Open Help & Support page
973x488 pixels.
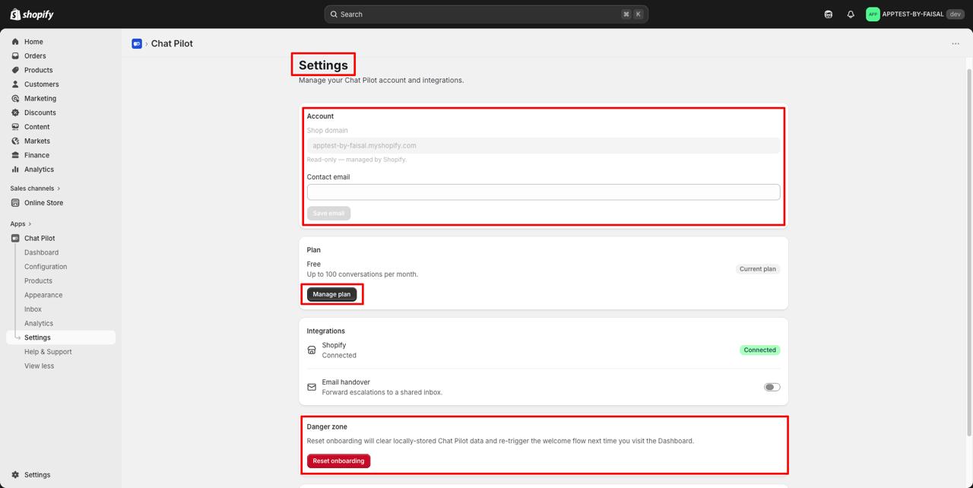(48, 352)
